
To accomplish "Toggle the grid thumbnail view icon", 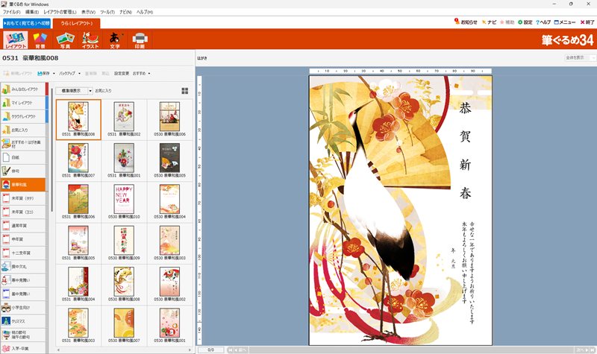I will [184, 91].
